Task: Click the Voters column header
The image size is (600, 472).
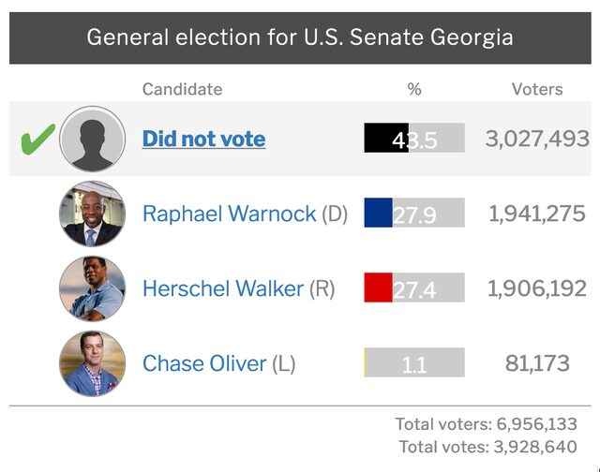Action: click(537, 89)
